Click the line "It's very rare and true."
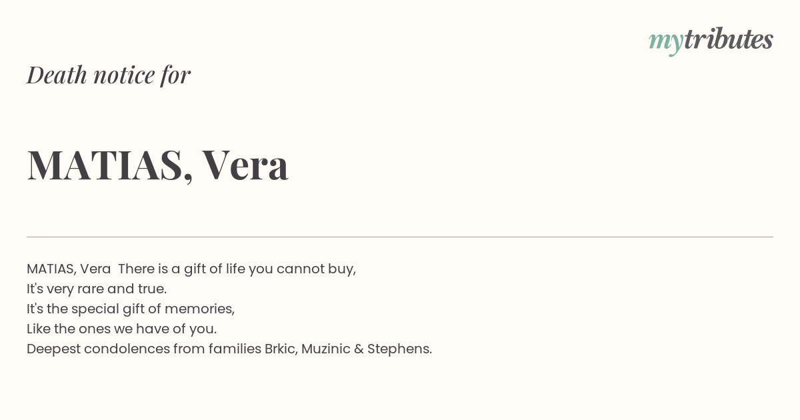The width and height of the screenshot is (800, 420). click(97, 289)
